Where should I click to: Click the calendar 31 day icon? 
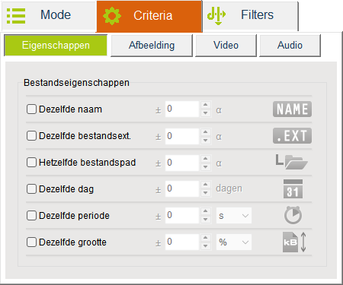(x=293, y=189)
